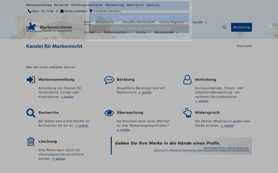
Task: Click the Markenanmeldung section heading
Action: [57, 80]
